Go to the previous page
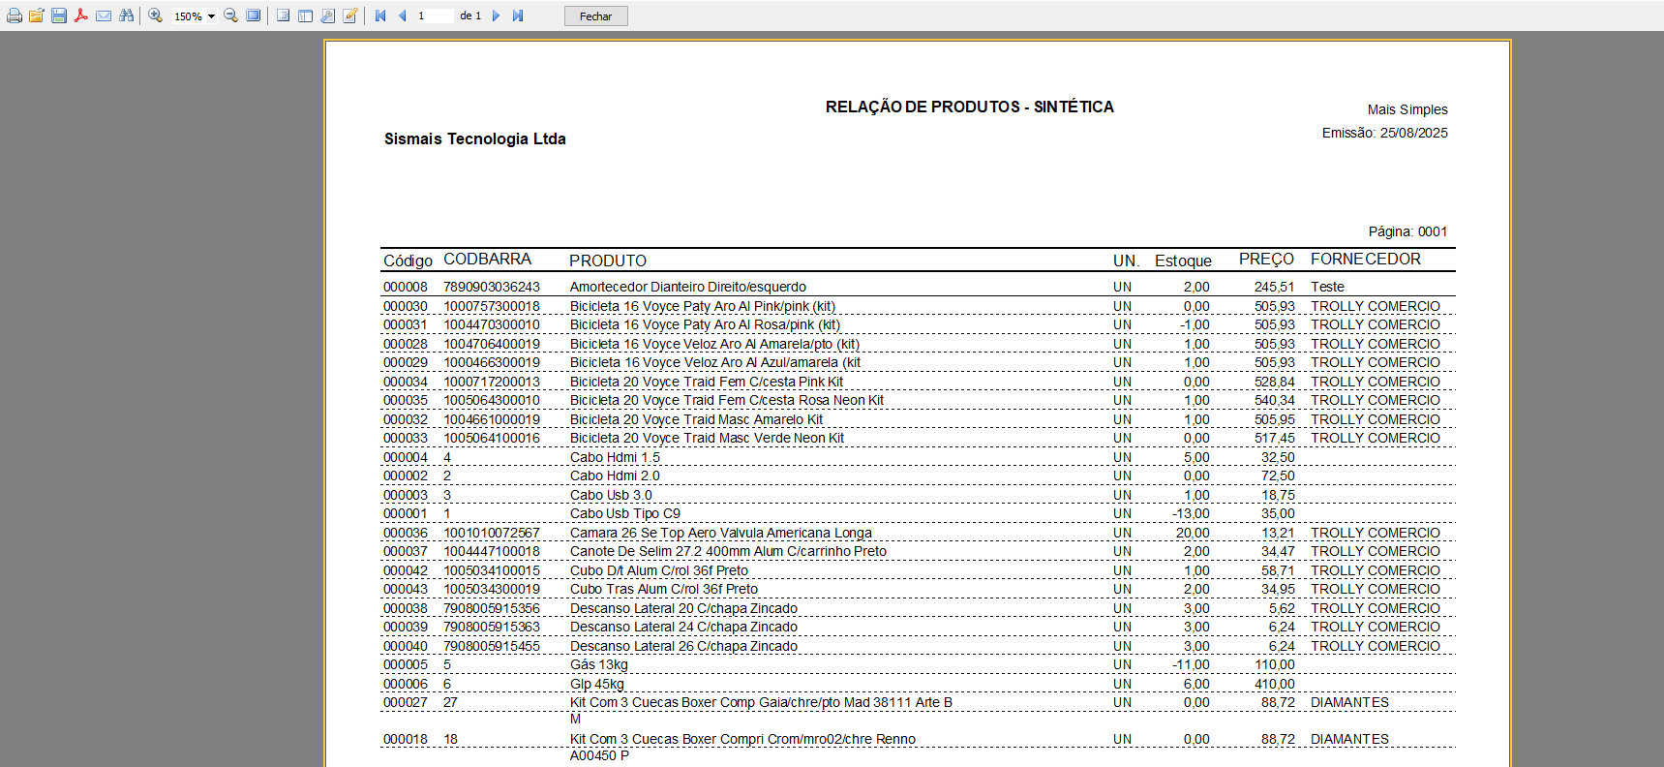Image resolution: width=1664 pixels, height=767 pixels. (403, 15)
